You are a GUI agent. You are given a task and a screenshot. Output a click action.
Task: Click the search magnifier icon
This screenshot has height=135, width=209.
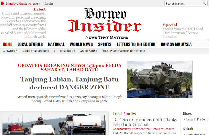pos(204,3)
